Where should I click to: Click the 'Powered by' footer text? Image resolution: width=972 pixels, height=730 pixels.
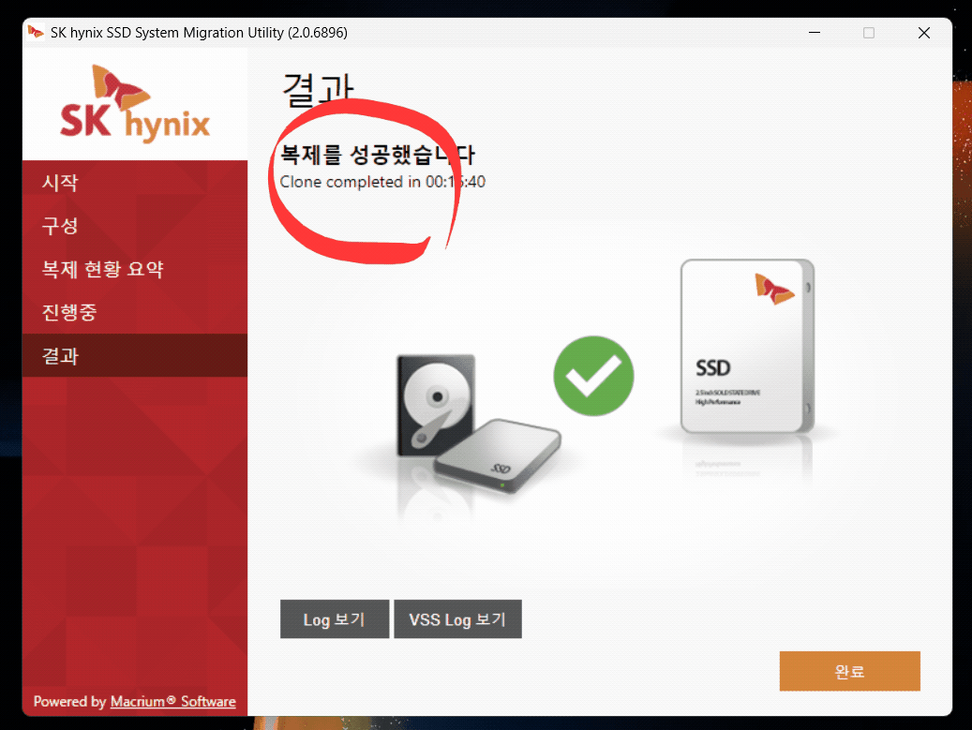tap(70, 702)
